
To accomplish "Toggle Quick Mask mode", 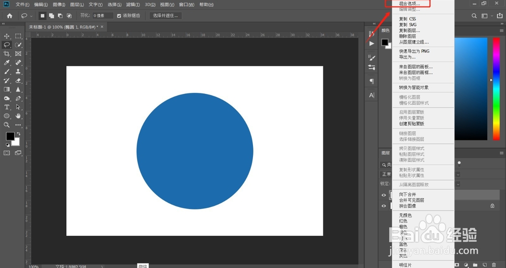I will (x=7, y=153).
